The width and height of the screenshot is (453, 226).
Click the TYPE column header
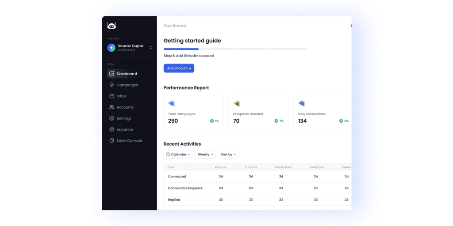pos(171,167)
